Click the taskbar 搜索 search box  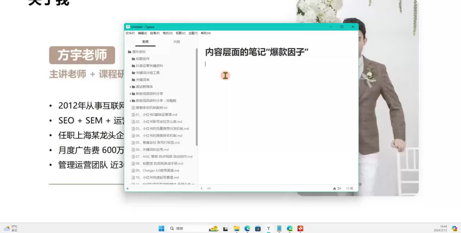pos(193,228)
